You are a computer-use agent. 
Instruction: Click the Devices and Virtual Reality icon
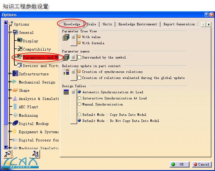(x=20, y=65)
